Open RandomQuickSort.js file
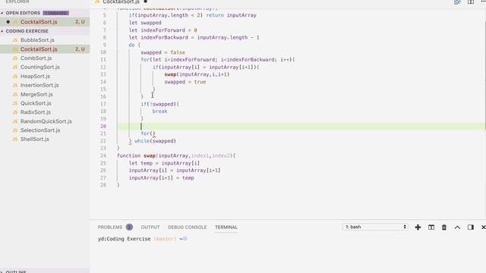The width and height of the screenshot is (486, 273). pos(46,121)
